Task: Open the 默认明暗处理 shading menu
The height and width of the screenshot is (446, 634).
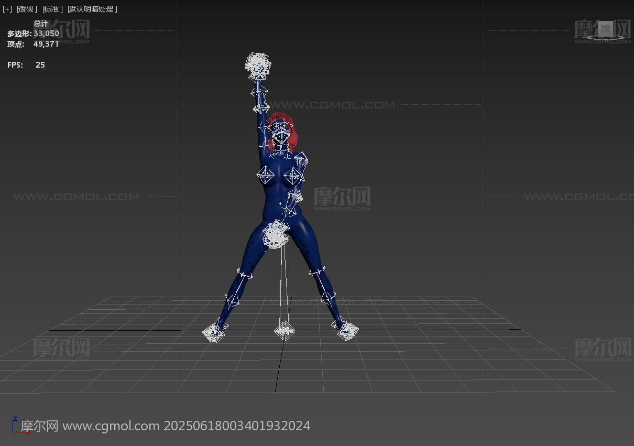Action: [x=91, y=9]
